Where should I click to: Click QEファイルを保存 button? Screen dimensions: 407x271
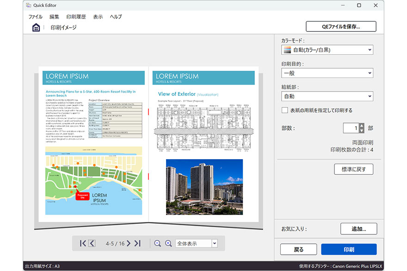click(x=341, y=26)
